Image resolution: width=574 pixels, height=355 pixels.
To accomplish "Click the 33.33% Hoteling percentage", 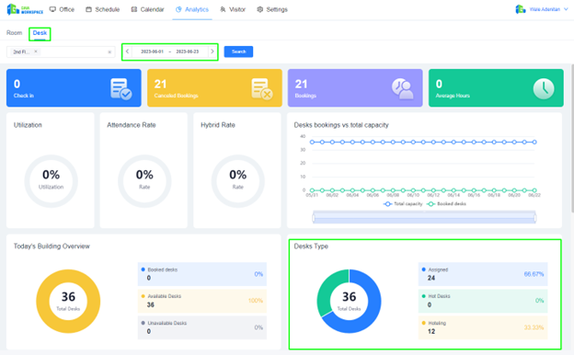I will coord(534,327).
